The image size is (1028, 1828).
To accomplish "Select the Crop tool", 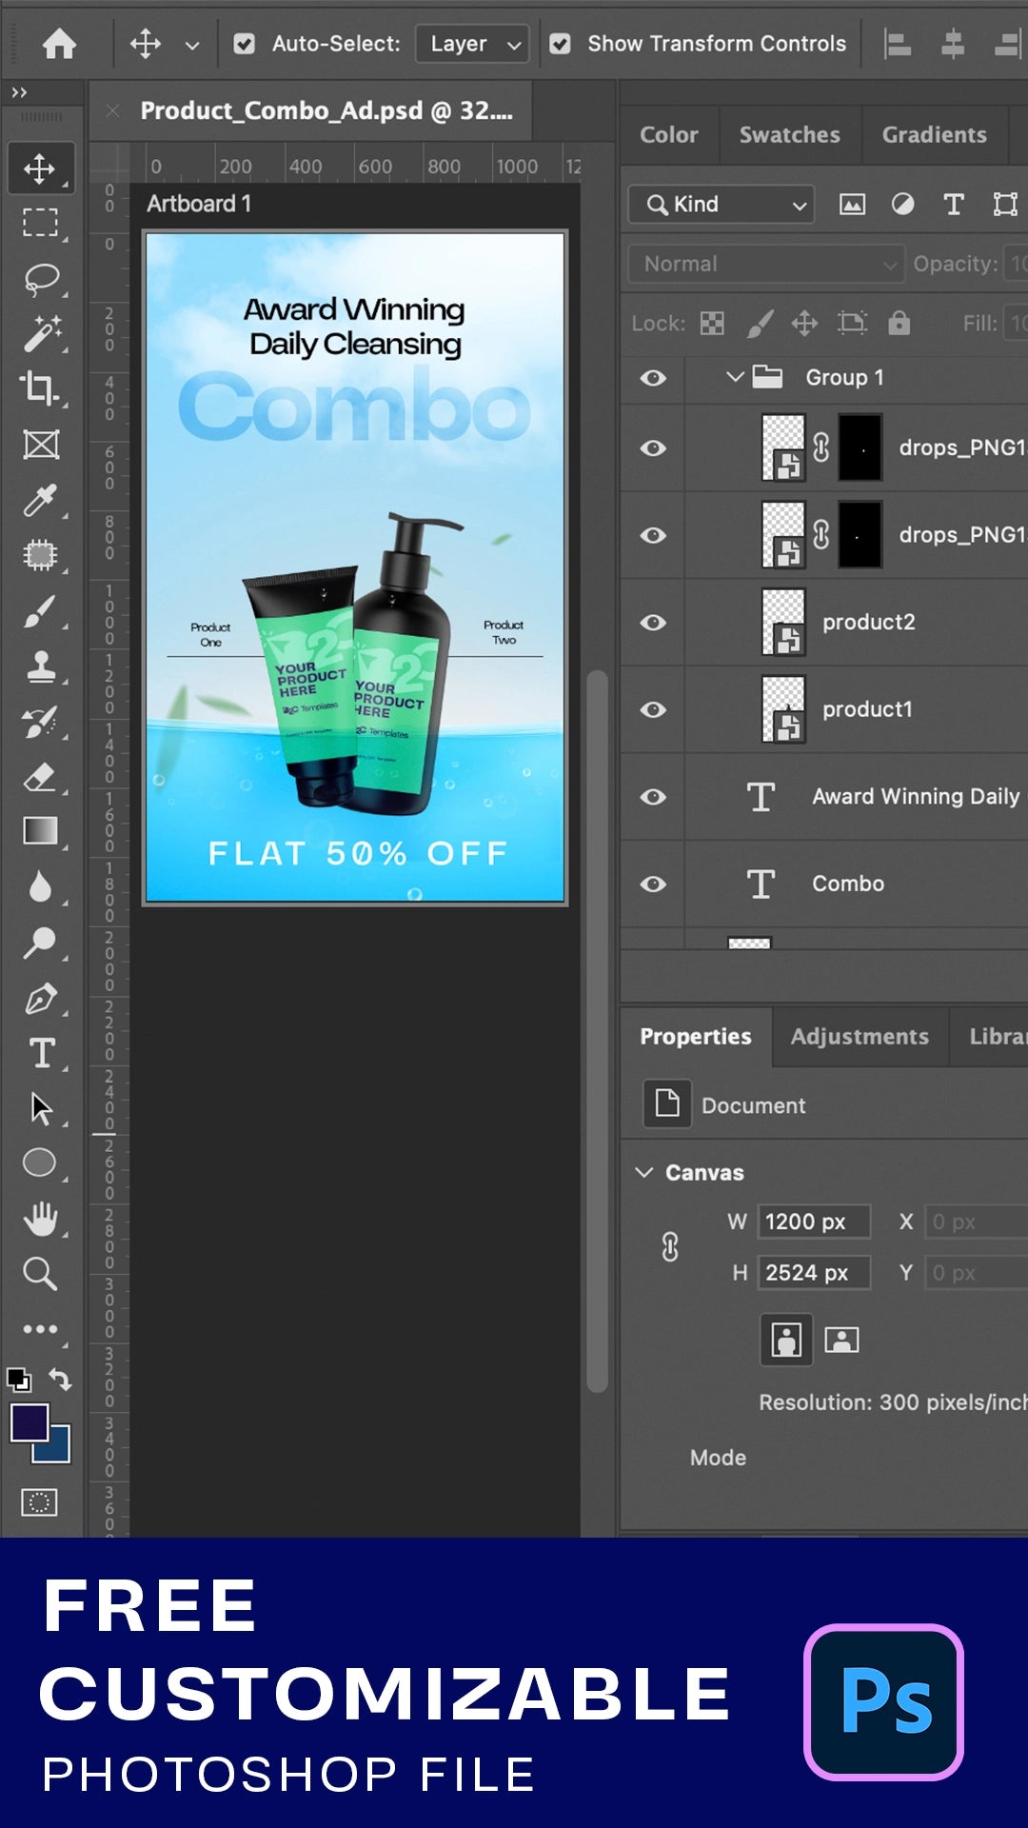I will (40, 388).
